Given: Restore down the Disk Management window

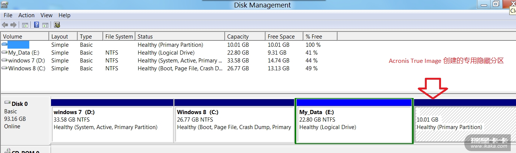Looking at the screenshot, I should coord(496,4).
